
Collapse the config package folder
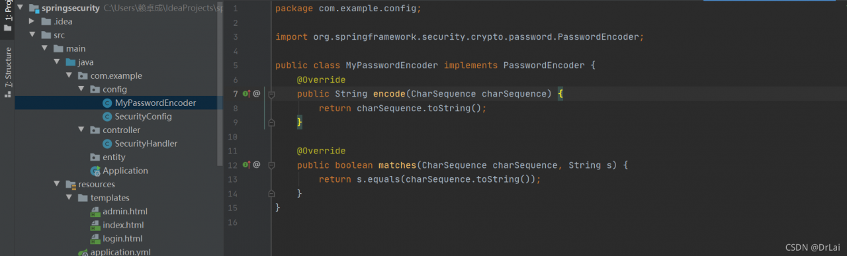[x=81, y=89]
